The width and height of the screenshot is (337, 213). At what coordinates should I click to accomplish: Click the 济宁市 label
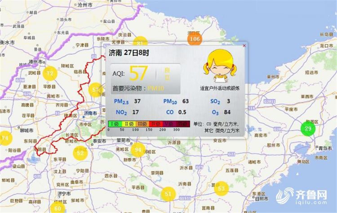(64, 193)
